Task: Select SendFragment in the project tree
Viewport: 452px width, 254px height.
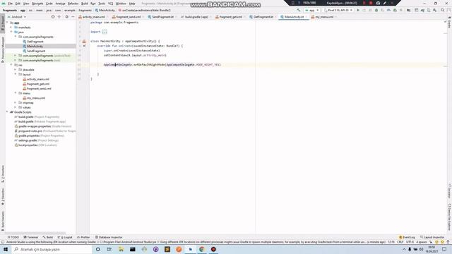Action: tap(36, 51)
